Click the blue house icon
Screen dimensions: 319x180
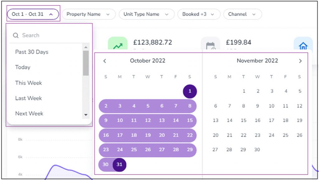(x=303, y=44)
